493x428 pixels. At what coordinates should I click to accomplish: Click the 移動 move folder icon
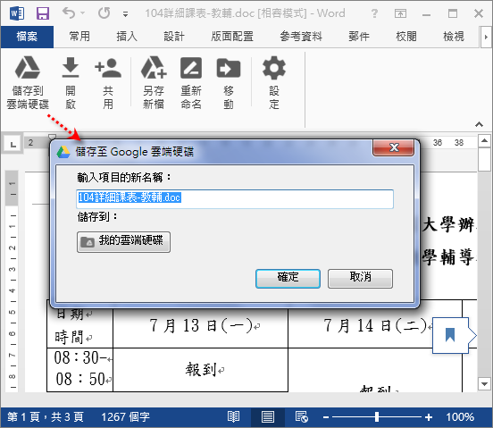[x=229, y=68]
